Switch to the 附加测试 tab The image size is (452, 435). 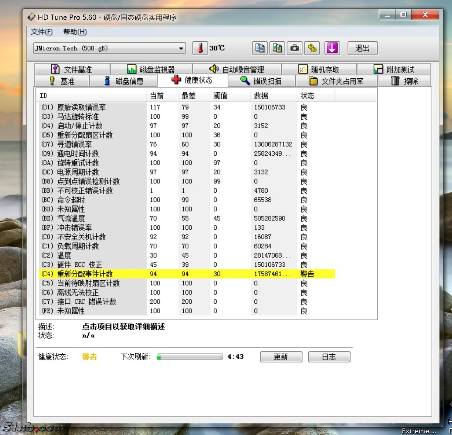click(x=394, y=69)
